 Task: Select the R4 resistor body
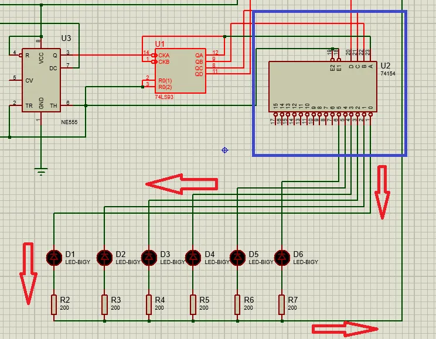(149, 304)
